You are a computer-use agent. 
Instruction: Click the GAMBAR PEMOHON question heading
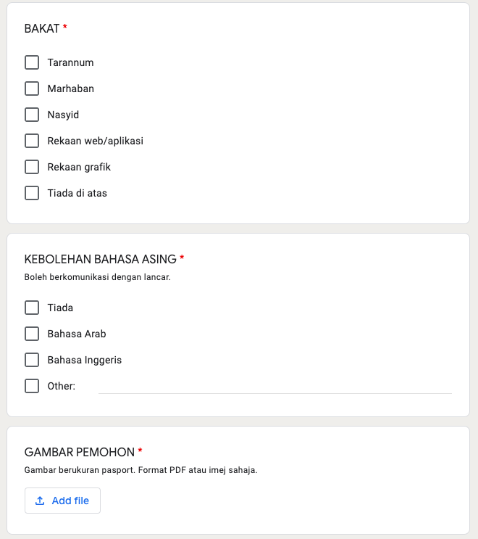(x=80, y=452)
